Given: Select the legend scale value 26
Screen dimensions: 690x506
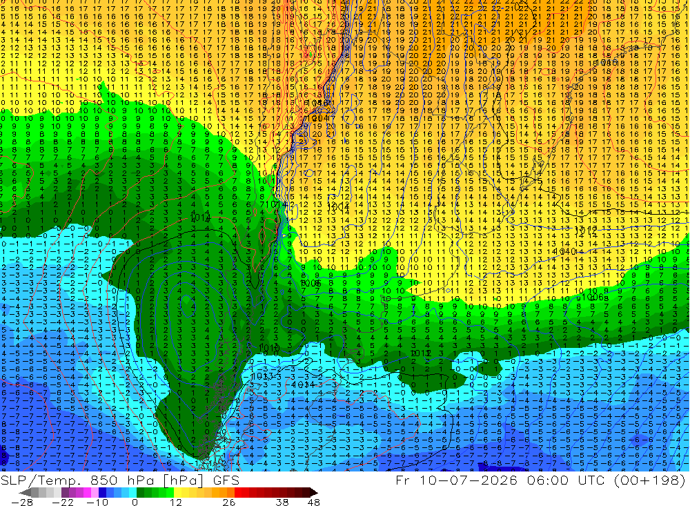Looking at the screenshot, I should pyautogui.click(x=229, y=502).
